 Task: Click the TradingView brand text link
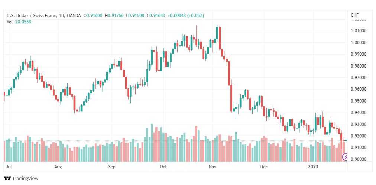coord(25,179)
